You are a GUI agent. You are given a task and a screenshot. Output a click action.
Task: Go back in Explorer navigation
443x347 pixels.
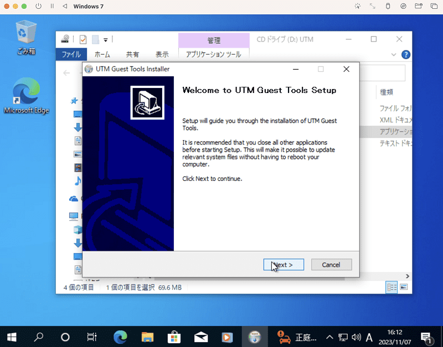click(66, 73)
